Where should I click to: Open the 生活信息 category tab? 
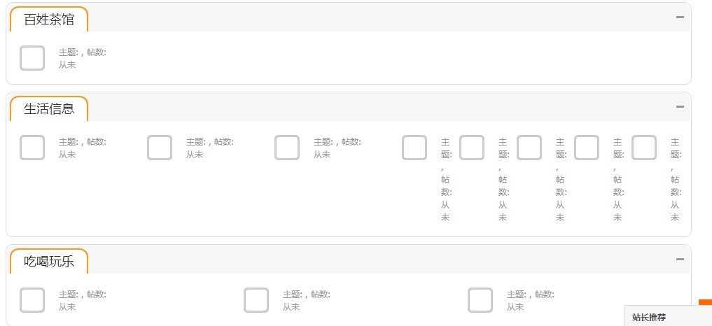click(x=49, y=109)
